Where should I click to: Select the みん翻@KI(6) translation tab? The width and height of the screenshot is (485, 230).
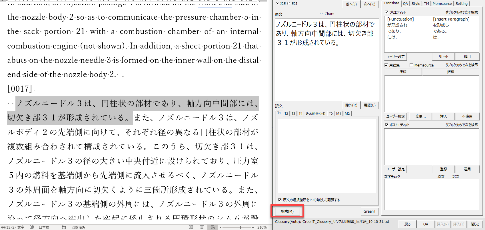[x=315, y=113]
